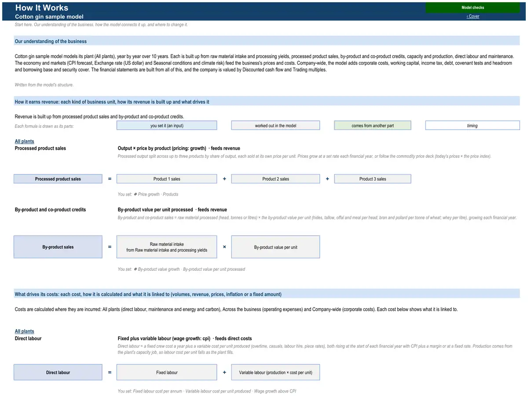Click "Written from the model's structure." note
The width and height of the screenshot is (528, 396).
(44, 85)
